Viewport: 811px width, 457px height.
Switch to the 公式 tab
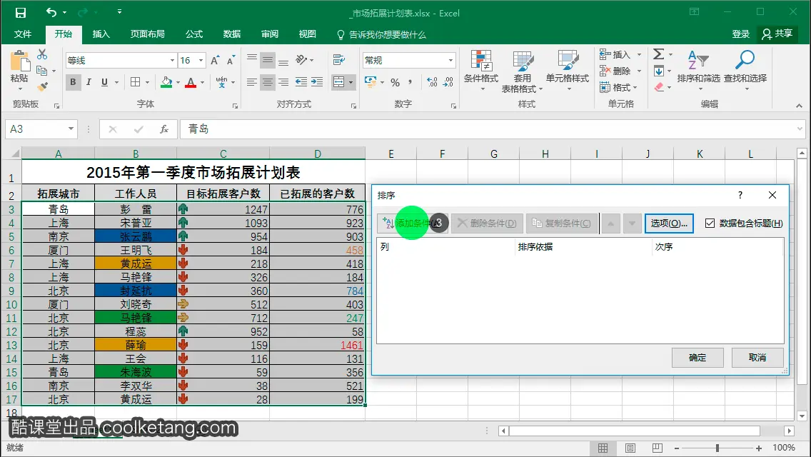(194, 34)
